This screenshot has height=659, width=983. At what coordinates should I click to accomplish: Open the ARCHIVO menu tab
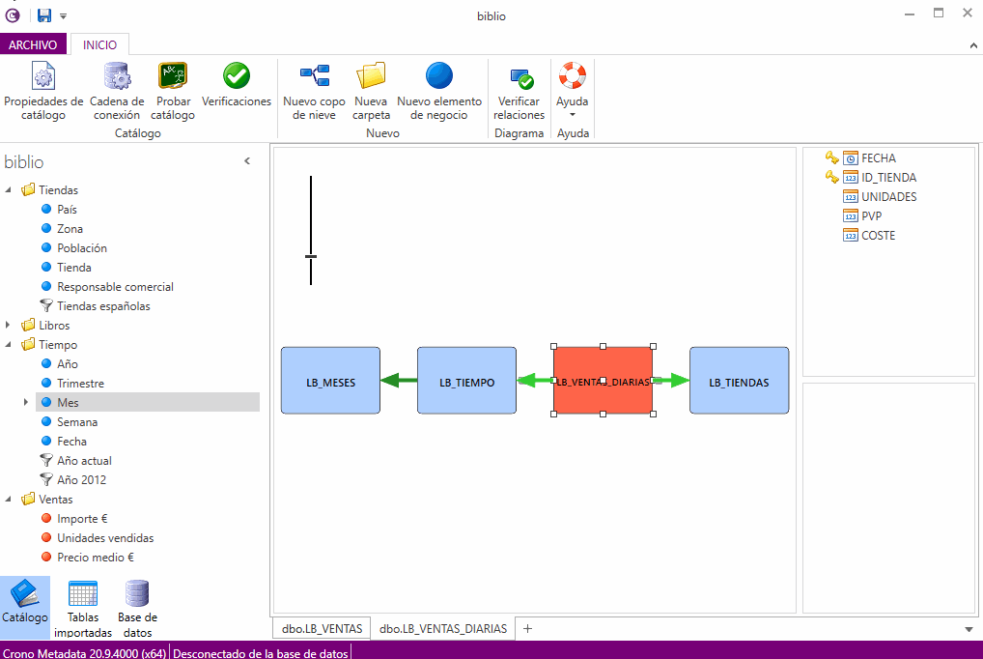33,44
